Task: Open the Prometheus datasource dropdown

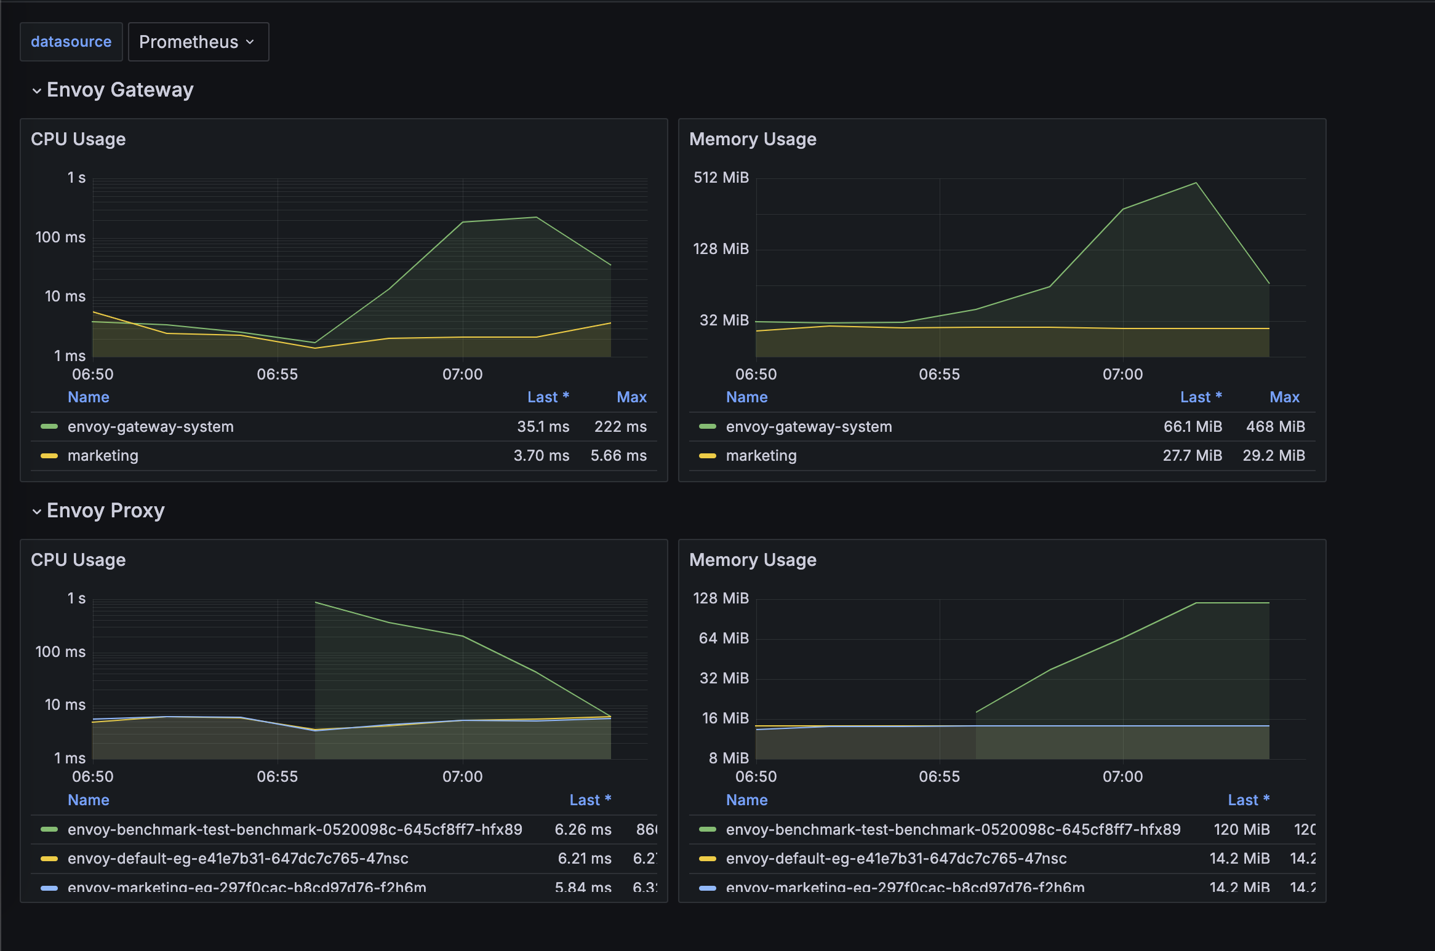Action: point(198,42)
